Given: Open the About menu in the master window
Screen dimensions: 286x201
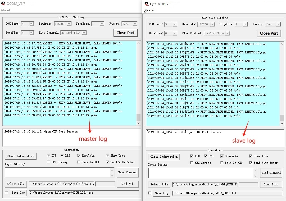Looking at the screenshot, I should pyautogui.click(x=5, y=10).
